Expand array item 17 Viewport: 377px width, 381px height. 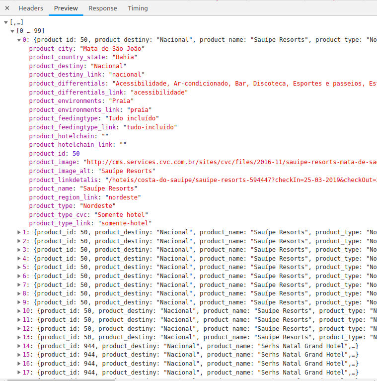click(19, 372)
